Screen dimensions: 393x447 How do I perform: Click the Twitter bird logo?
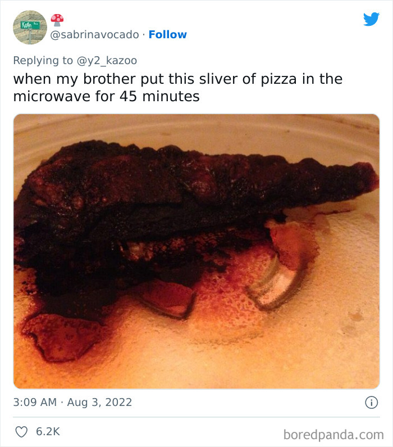click(371, 20)
